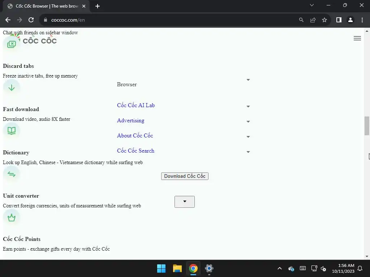Screen dimensions: 370x277
Task: Click the green crown points icon
Action: (x=11, y=217)
